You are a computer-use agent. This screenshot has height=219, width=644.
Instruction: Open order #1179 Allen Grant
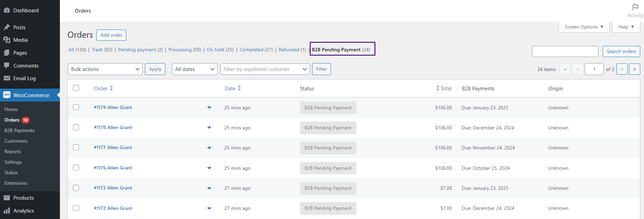[113, 107]
